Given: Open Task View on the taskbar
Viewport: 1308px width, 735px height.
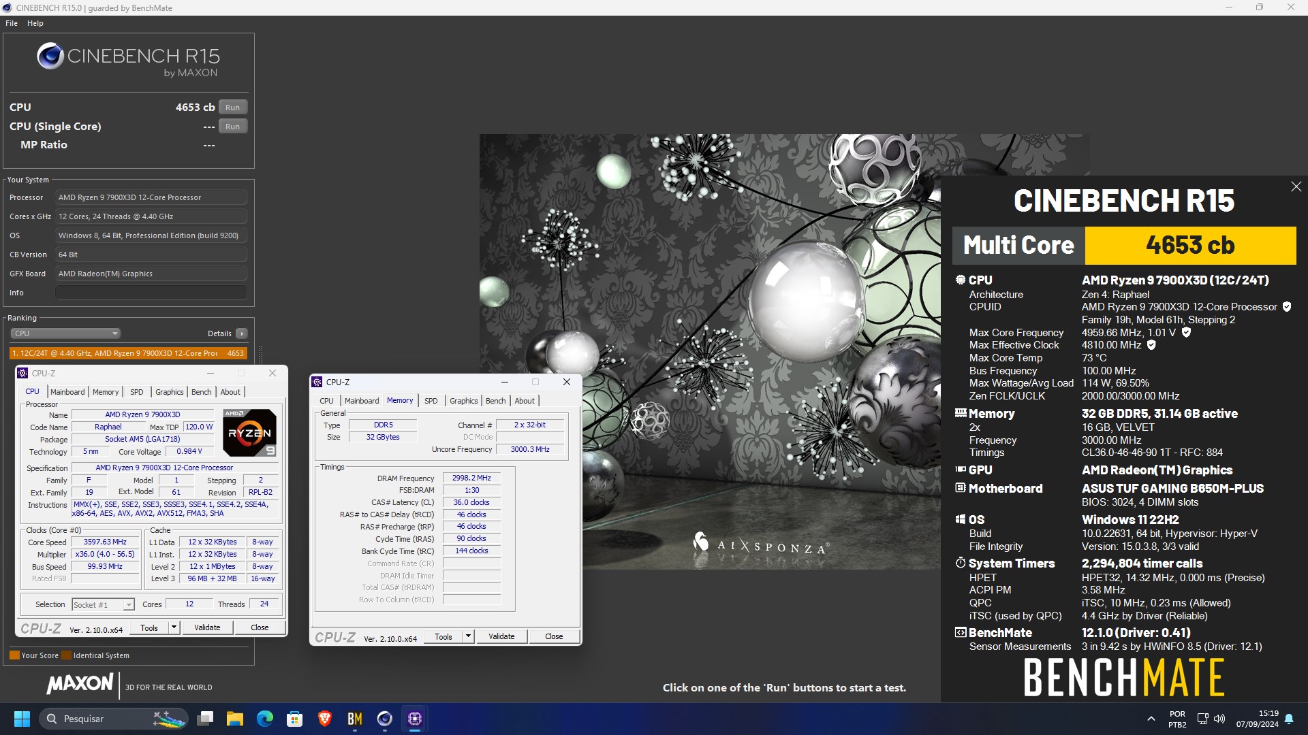Looking at the screenshot, I should [205, 719].
